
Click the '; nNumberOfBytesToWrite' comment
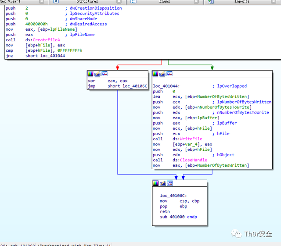pyautogui.click(x=241, y=113)
